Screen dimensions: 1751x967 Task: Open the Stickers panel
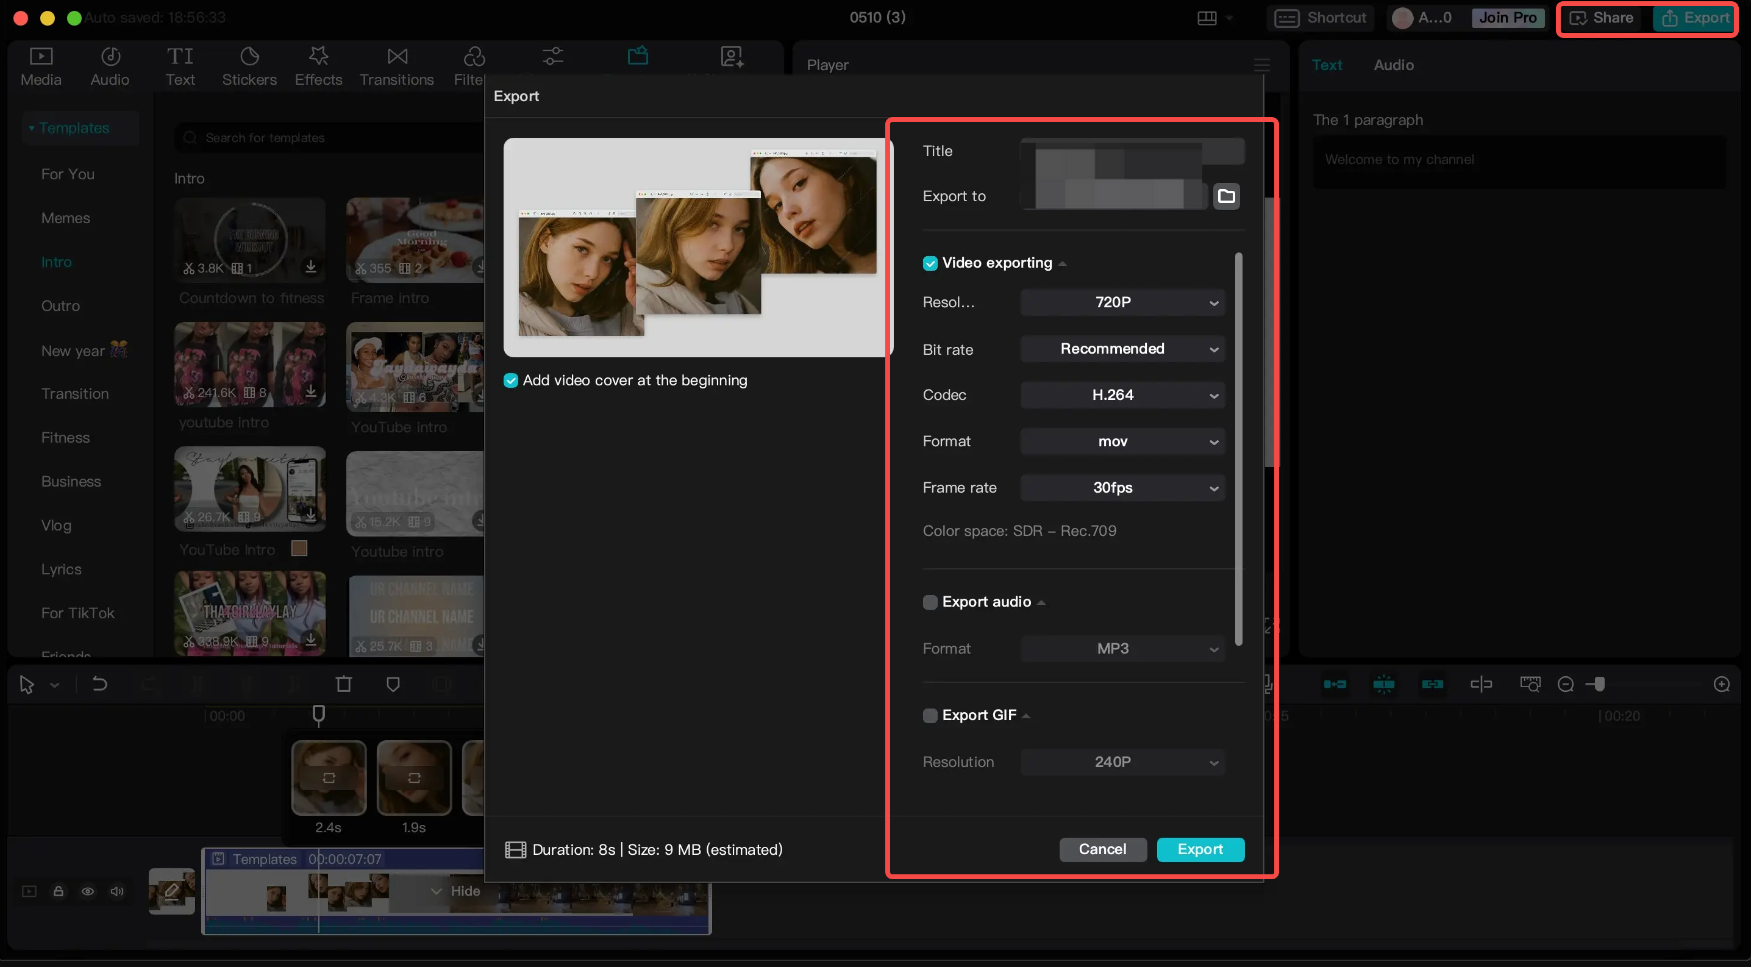[x=249, y=66]
